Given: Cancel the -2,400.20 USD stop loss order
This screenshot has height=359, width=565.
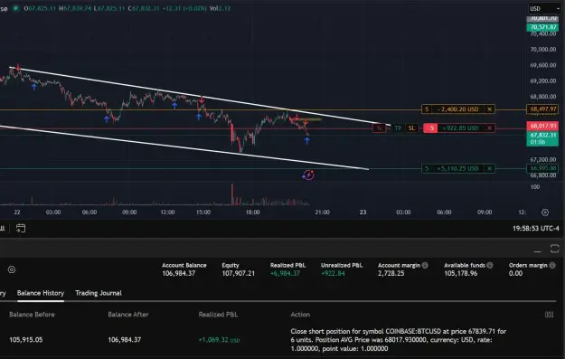Looking at the screenshot, I should tap(489, 109).
